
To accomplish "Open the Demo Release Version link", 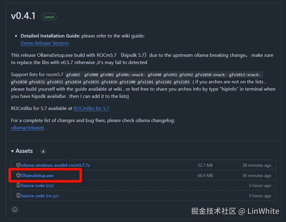I will point(44,43).
